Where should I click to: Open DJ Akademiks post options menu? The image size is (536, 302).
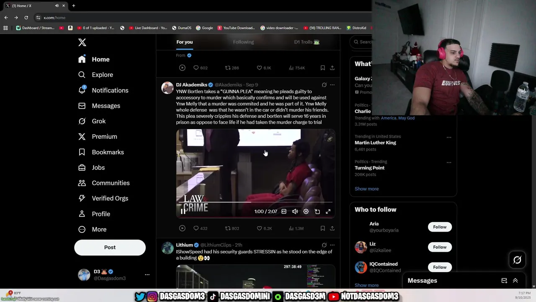tap(332, 85)
